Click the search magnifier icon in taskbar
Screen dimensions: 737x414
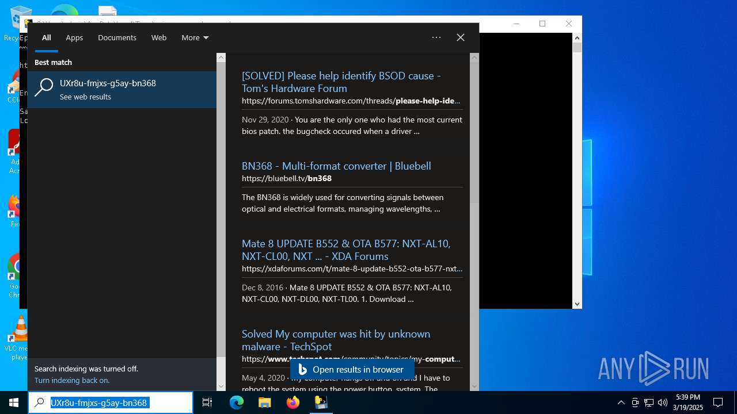(39, 402)
